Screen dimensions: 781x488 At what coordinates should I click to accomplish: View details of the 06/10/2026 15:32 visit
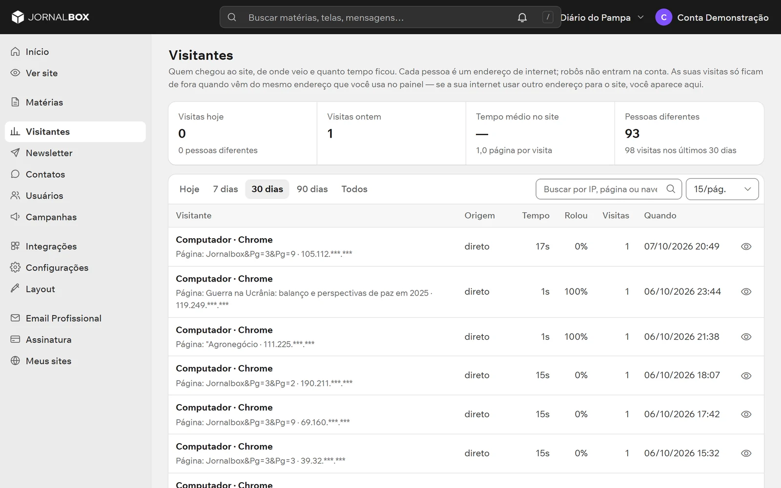click(x=746, y=453)
